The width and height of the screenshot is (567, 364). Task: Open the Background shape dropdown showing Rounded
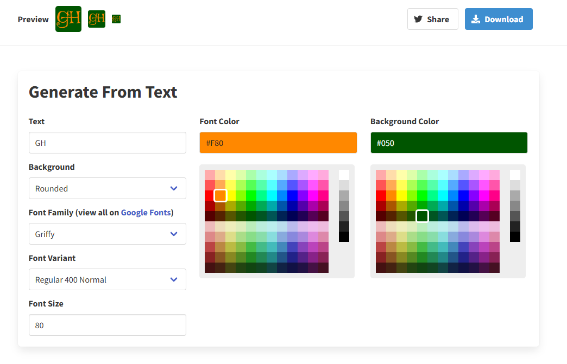click(x=108, y=188)
